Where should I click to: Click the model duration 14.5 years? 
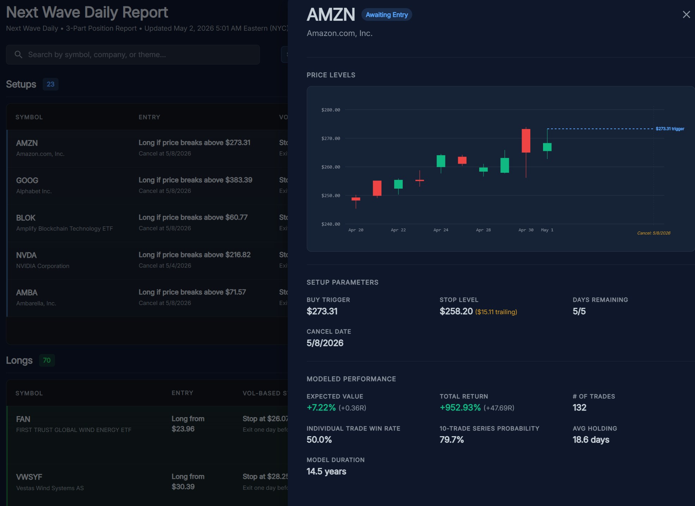tap(326, 471)
